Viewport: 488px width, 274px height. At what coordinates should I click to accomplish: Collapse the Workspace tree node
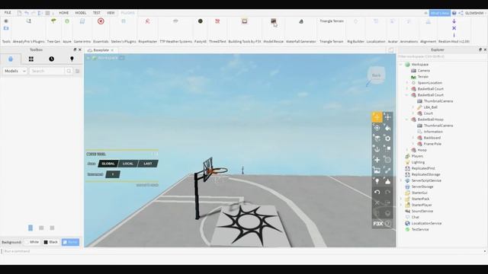(401, 64)
